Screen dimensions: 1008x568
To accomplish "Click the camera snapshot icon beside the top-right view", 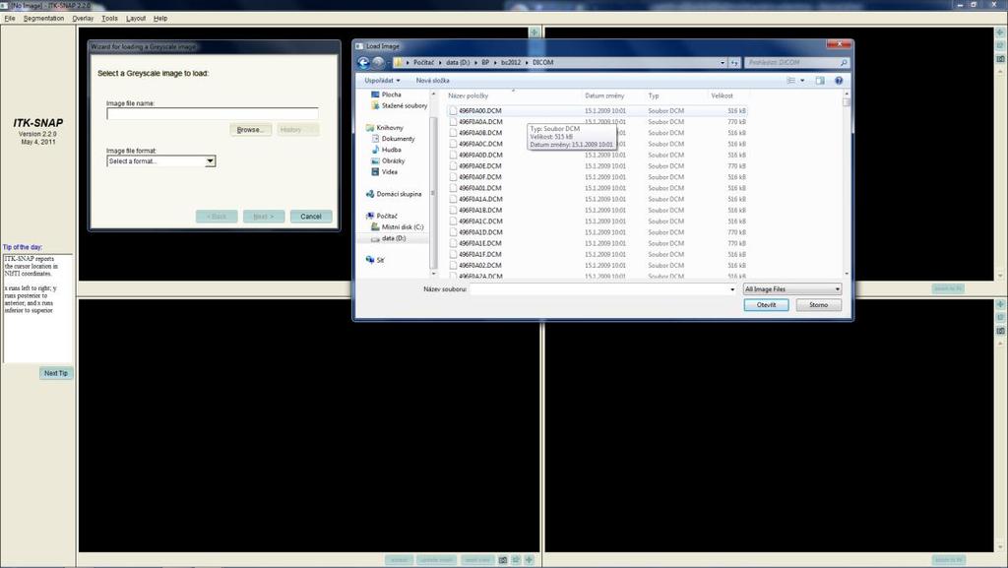I will pyautogui.click(x=1000, y=59).
